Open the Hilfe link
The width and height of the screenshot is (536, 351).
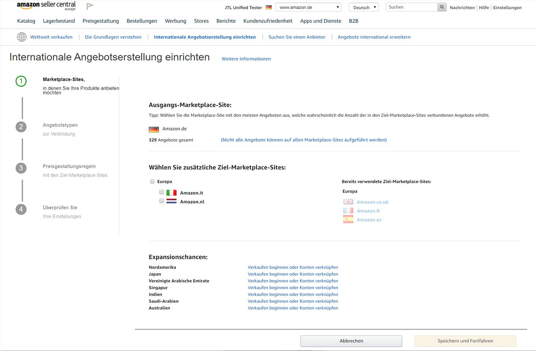coord(484,7)
